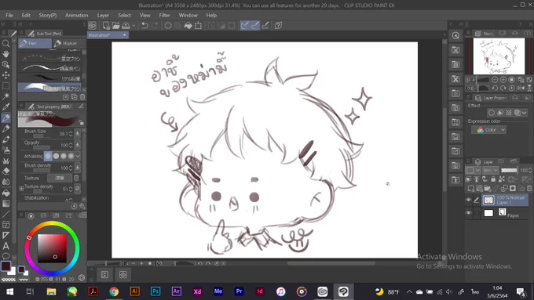Click the Navigator thumbnail preview

pyautogui.click(x=499, y=56)
